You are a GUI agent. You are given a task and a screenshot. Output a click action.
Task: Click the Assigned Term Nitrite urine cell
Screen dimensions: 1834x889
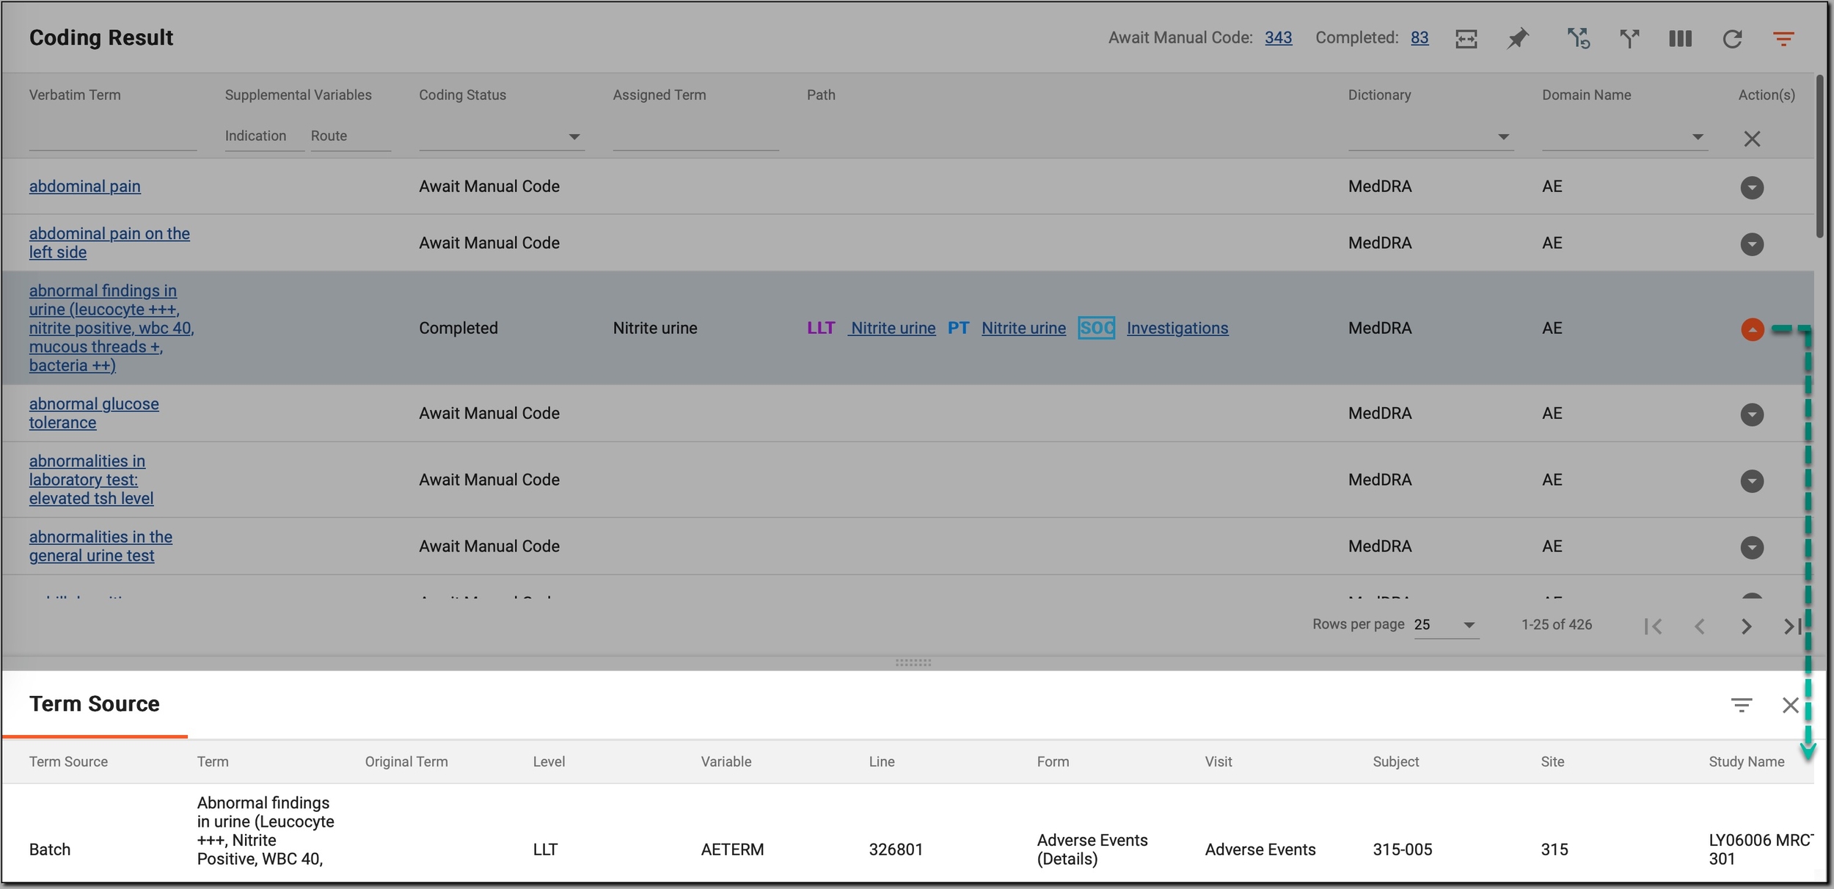pos(655,328)
